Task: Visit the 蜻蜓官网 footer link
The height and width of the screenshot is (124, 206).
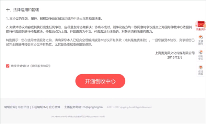Action: pyautogui.click(x=10, y=107)
